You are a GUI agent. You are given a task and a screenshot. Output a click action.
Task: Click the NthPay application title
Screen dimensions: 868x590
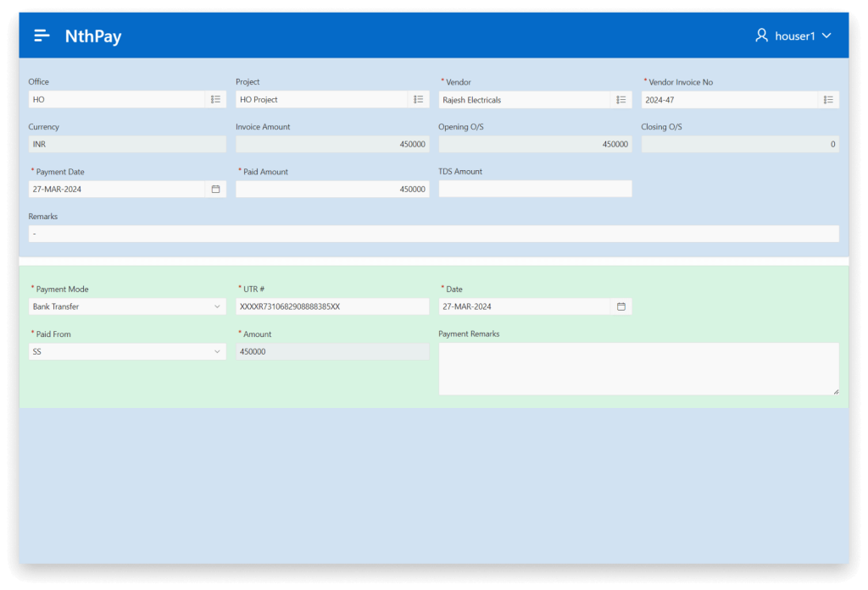click(93, 36)
